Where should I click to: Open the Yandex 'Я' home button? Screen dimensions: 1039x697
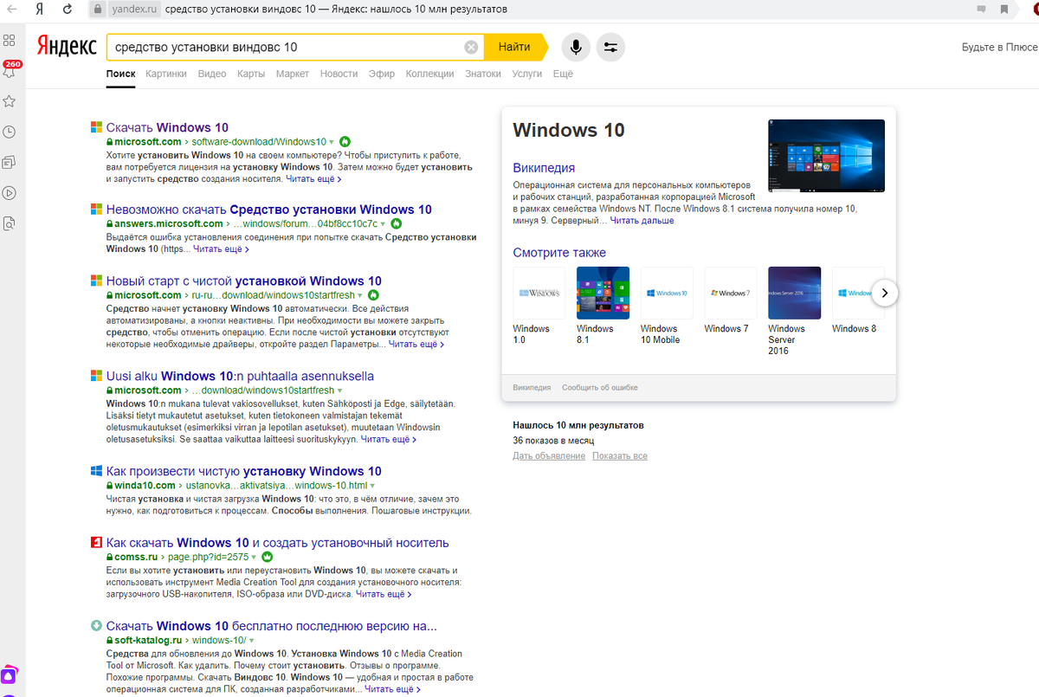[40, 10]
